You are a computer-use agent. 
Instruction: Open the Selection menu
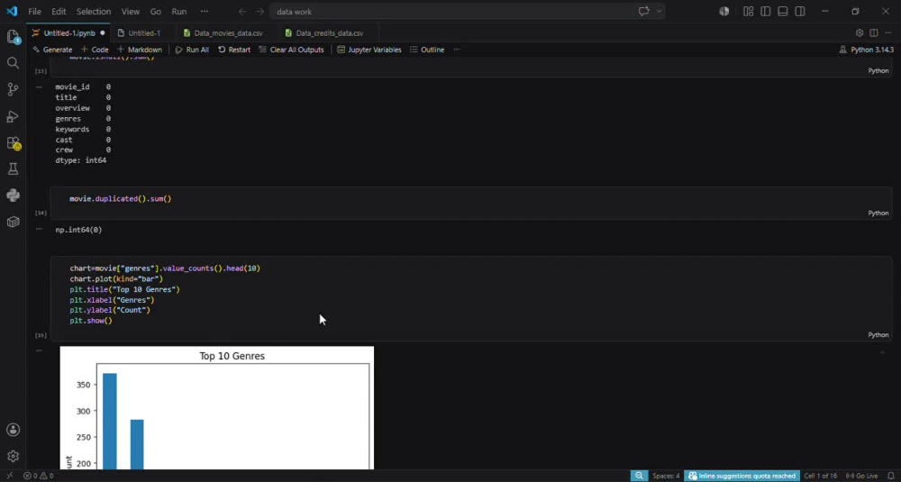94,12
